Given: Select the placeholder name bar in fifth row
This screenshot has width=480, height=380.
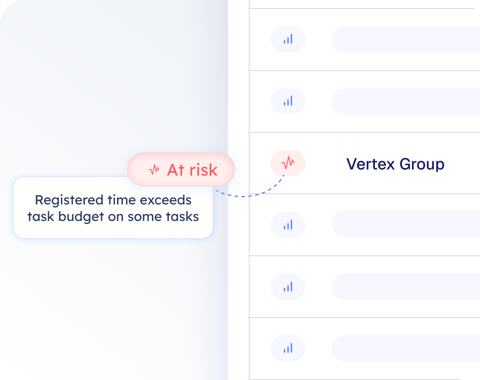Looking at the screenshot, I should click(x=406, y=287).
